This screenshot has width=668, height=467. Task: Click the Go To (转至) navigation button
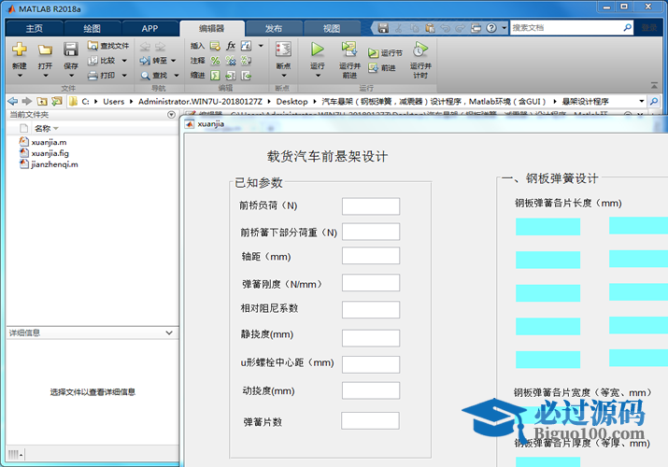(x=154, y=61)
